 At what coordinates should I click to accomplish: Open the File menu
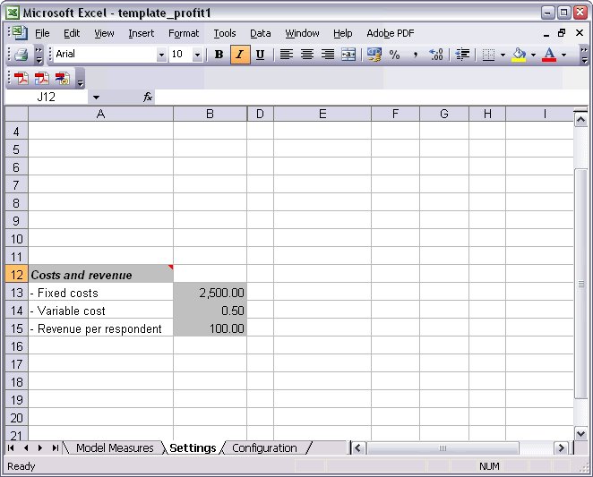click(42, 33)
